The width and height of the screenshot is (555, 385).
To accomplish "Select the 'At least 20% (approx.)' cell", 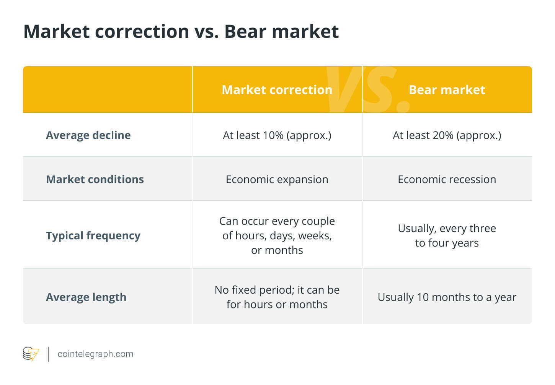I will (x=447, y=135).
